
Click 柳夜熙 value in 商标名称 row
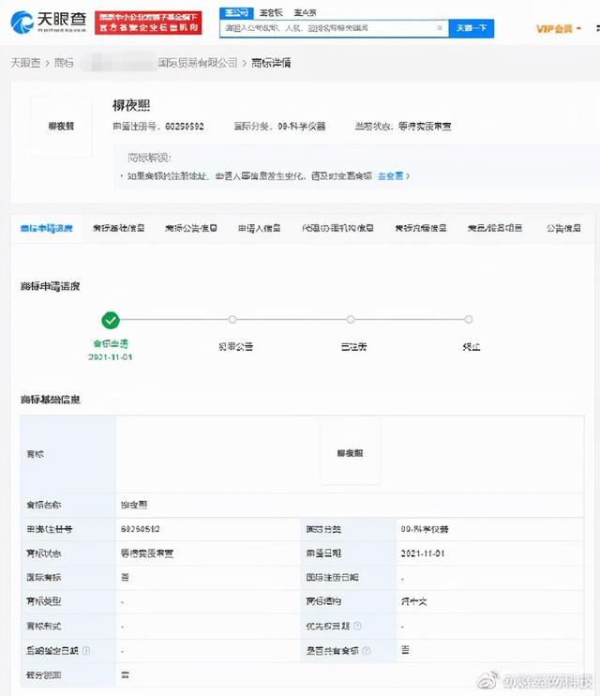(x=134, y=506)
